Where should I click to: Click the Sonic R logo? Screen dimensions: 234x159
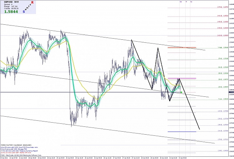coord(28,7)
